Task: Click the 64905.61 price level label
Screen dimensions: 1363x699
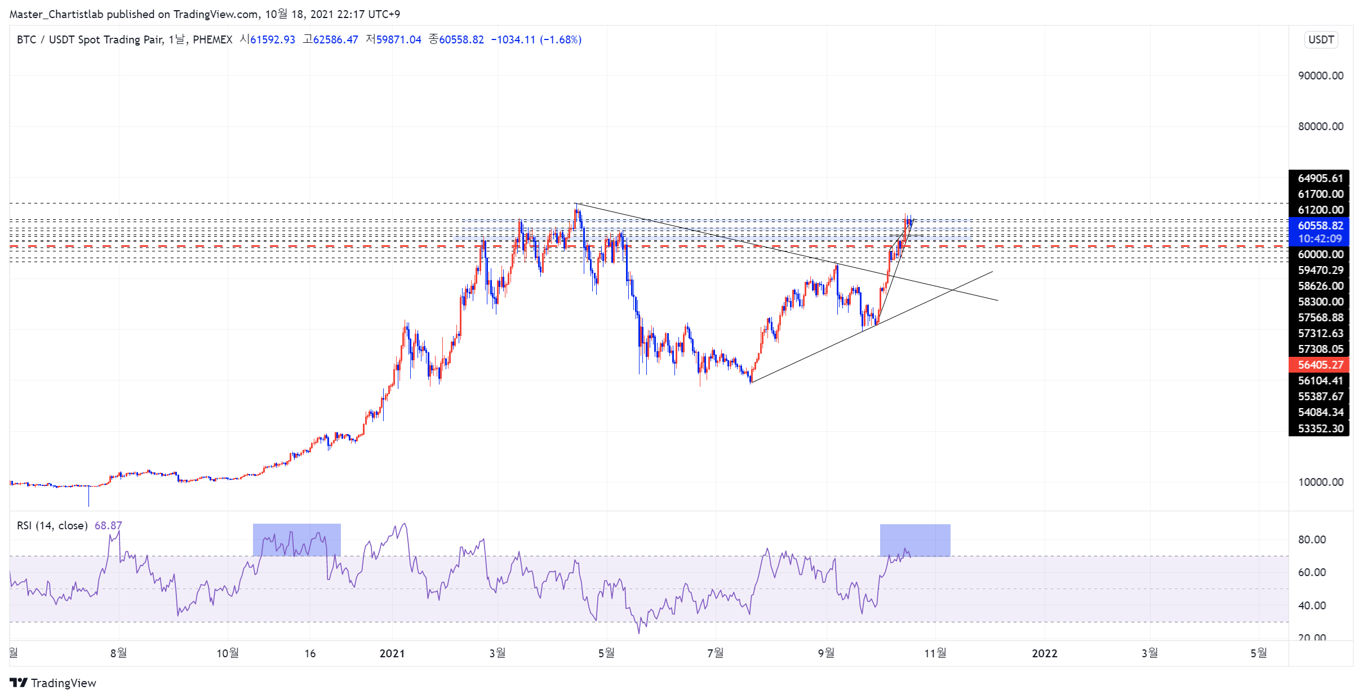Action: point(1320,178)
